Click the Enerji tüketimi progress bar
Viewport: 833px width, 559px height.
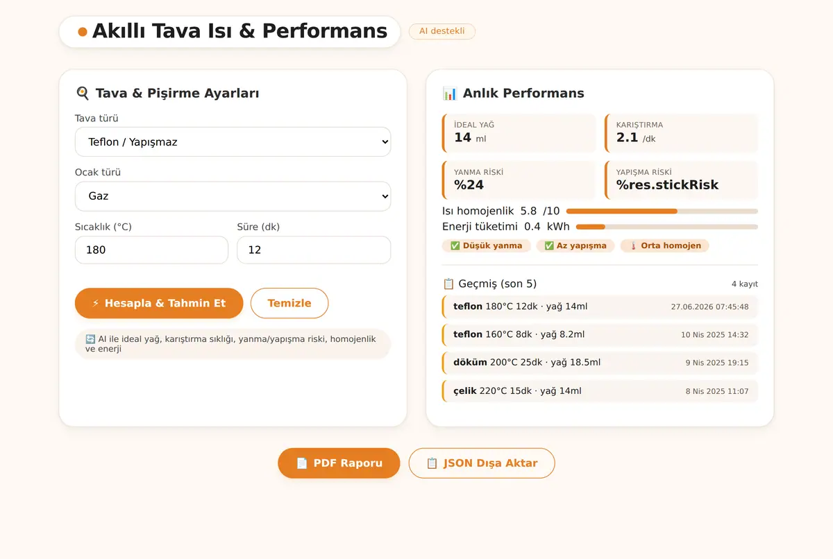point(667,227)
